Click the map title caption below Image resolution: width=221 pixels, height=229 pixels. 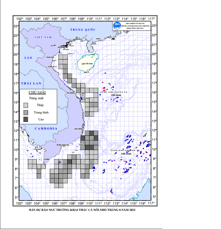[82, 210]
